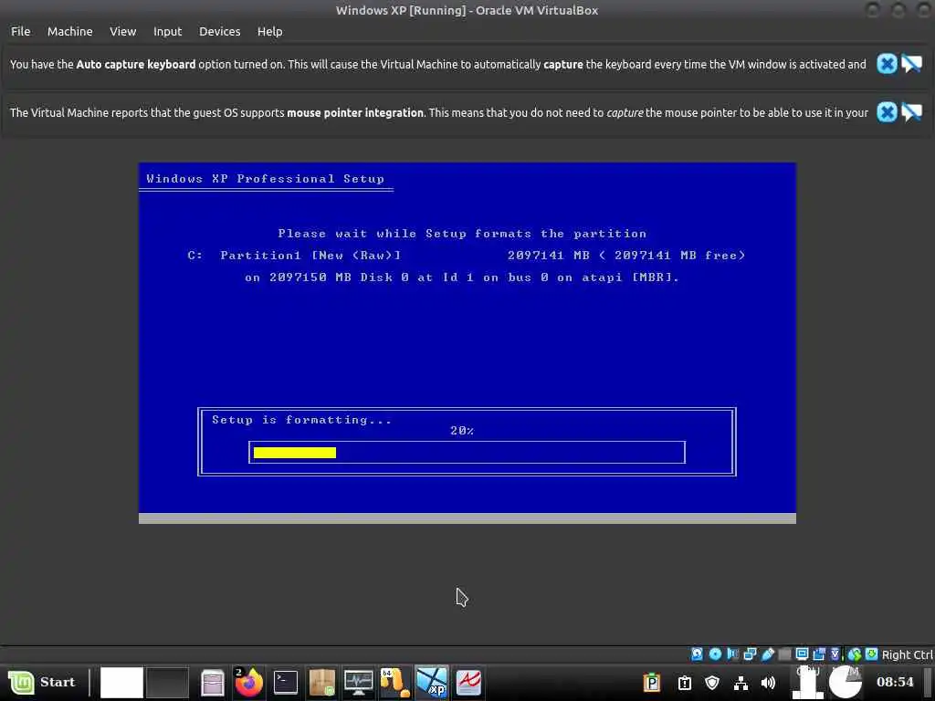Open the red document viewer panel icon
The image size is (935, 701).
468,683
